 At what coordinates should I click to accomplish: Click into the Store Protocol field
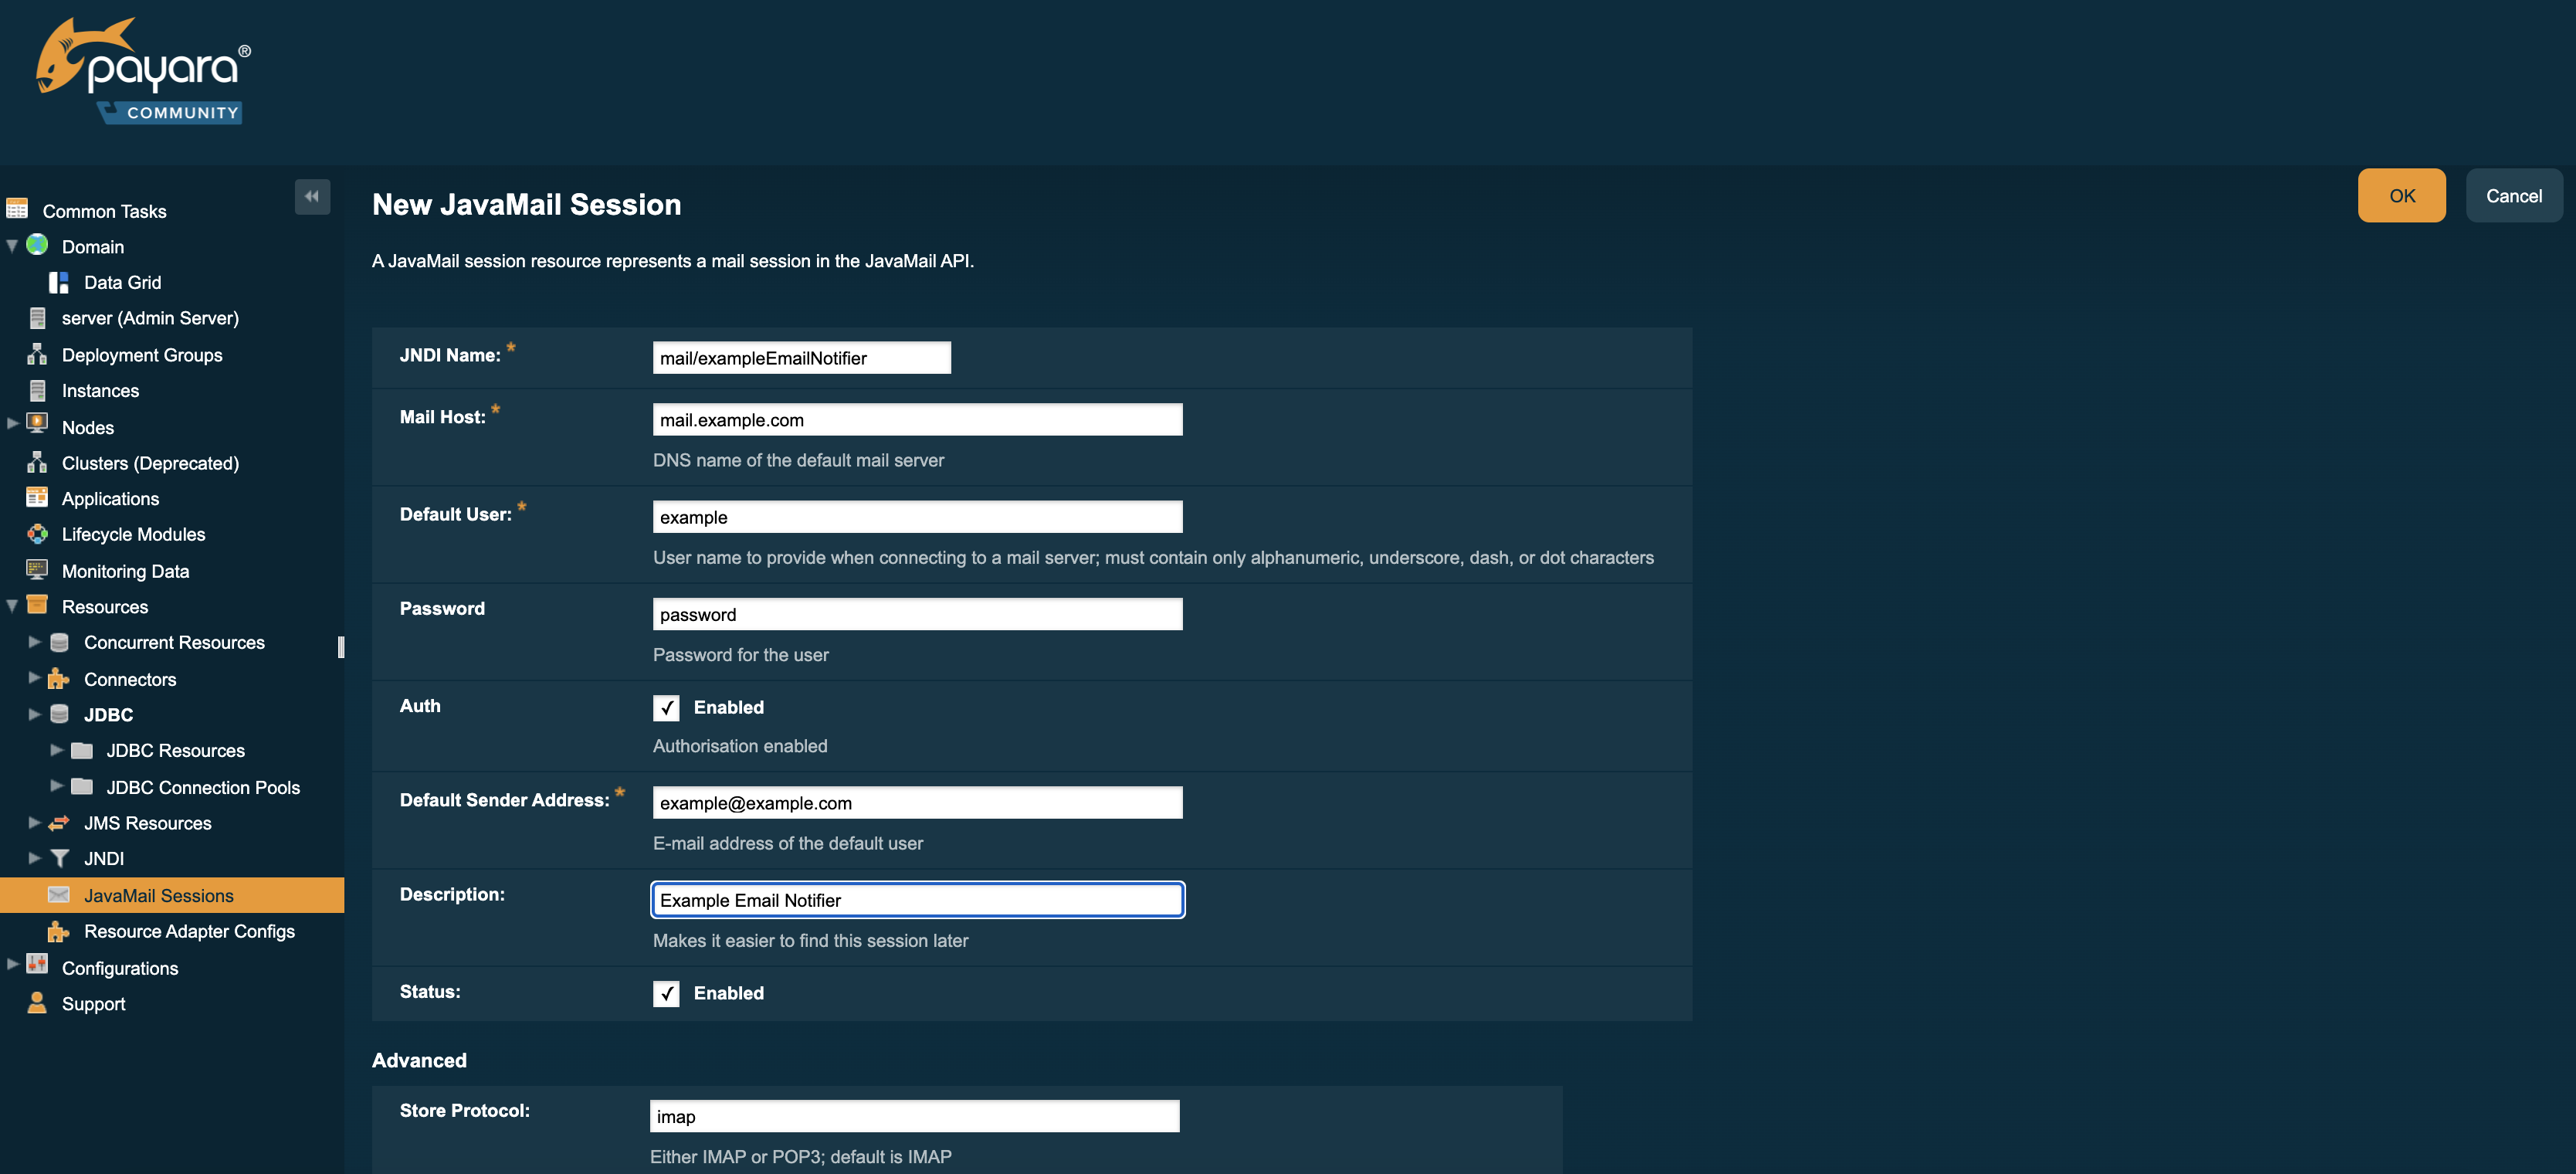coord(914,1116)
